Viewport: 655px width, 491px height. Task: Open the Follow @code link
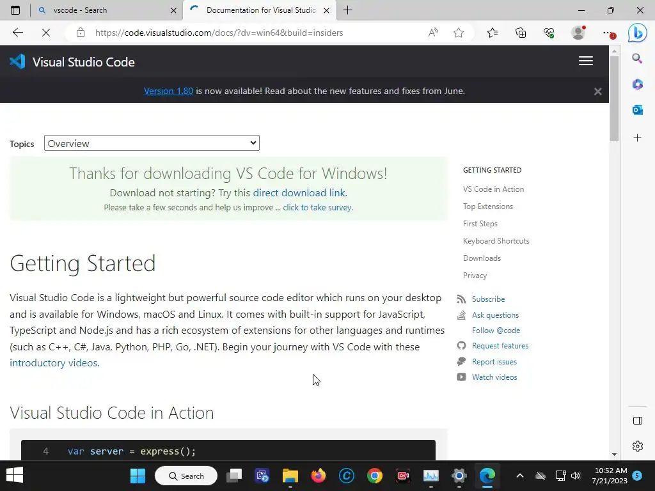pos(496,331)
